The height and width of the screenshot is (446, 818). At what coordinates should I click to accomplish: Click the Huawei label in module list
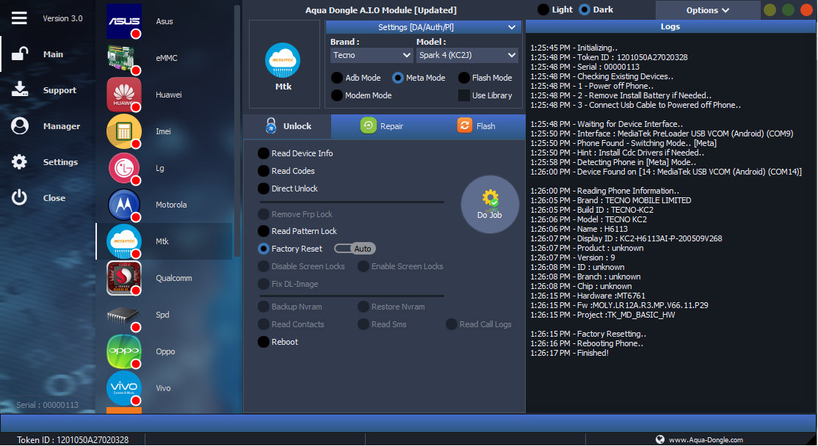click(168, 95)
